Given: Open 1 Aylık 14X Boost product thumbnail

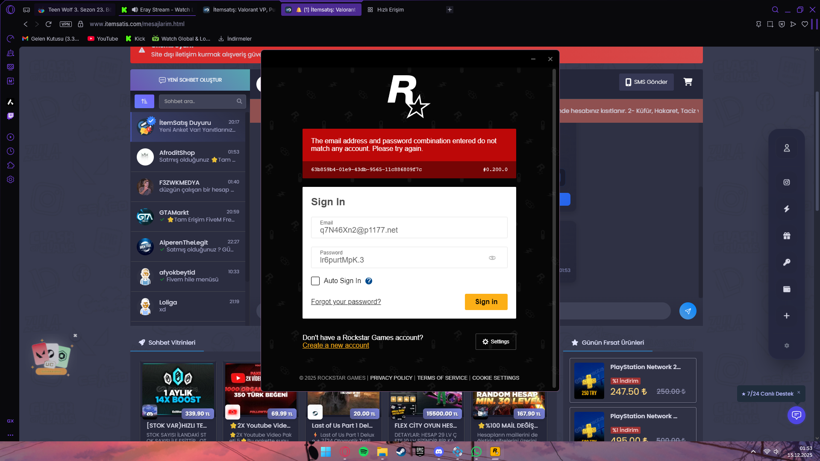Looking at the screenshot, I should 178,391.
